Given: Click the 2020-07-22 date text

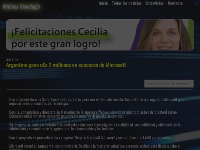Looking at the screenshot, I should click(12, 60).
